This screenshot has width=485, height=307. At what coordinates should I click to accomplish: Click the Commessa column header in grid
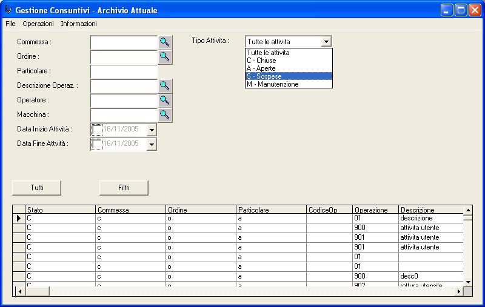click(130, 210)
